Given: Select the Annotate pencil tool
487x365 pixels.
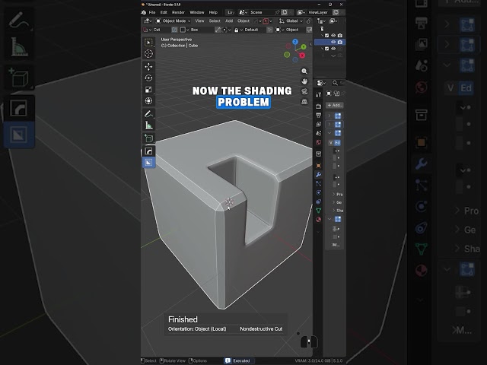Looking at the screenshot, I should [148, 114].
